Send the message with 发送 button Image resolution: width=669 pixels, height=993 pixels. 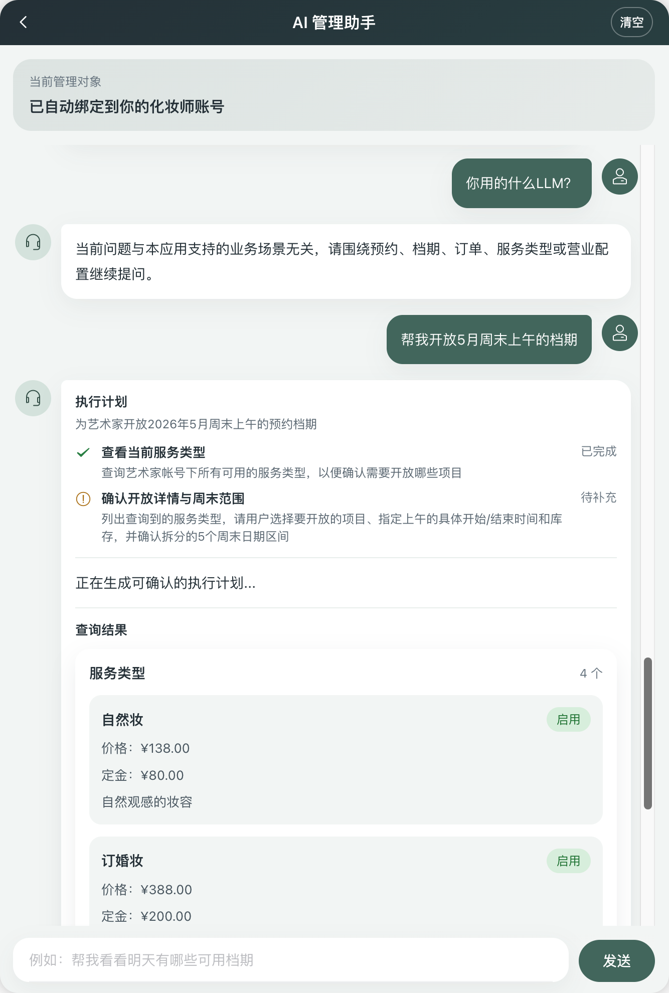(616, 960)
